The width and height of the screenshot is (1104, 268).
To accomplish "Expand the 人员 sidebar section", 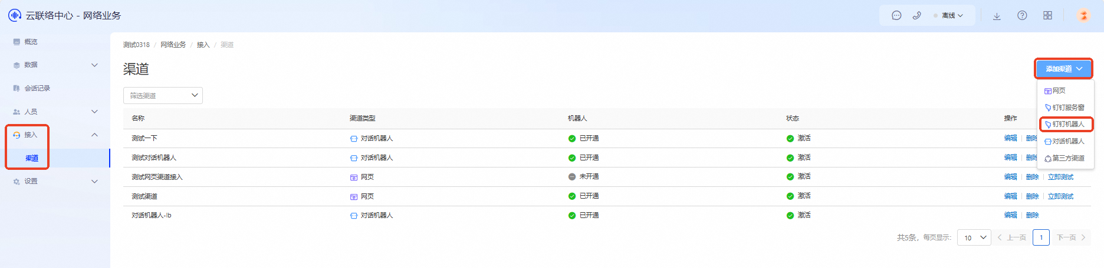I will pos(55,112).
